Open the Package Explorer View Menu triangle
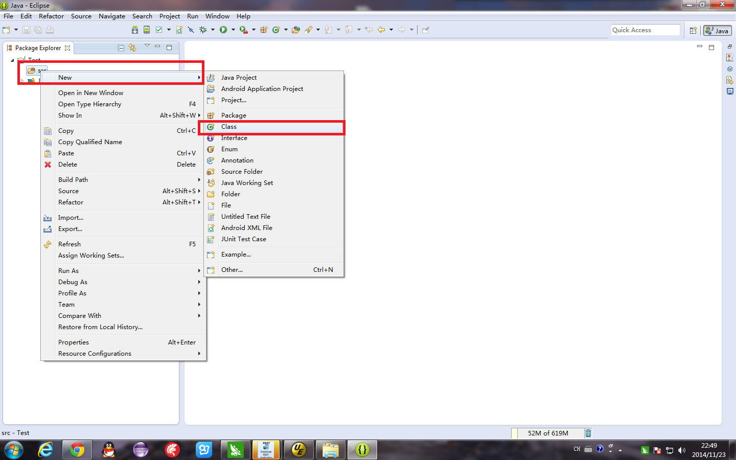 [147, 46]
